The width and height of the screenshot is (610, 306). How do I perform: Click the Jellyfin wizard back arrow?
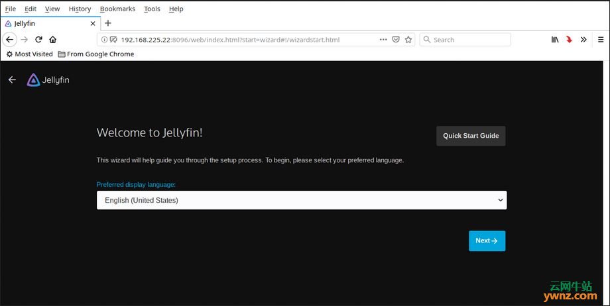click(12, 79)
